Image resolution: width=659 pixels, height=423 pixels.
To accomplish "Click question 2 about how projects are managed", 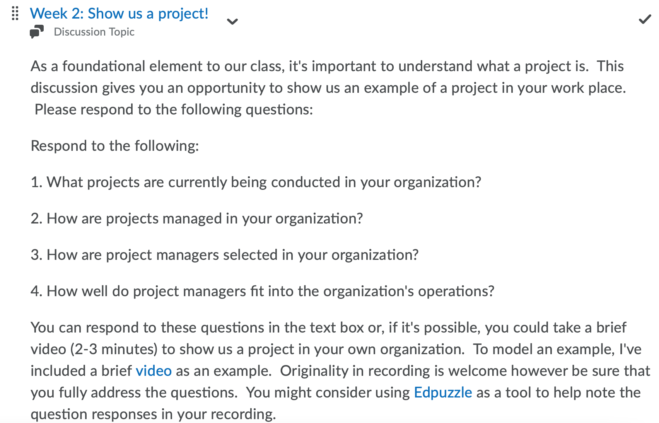I will point(197,218).
